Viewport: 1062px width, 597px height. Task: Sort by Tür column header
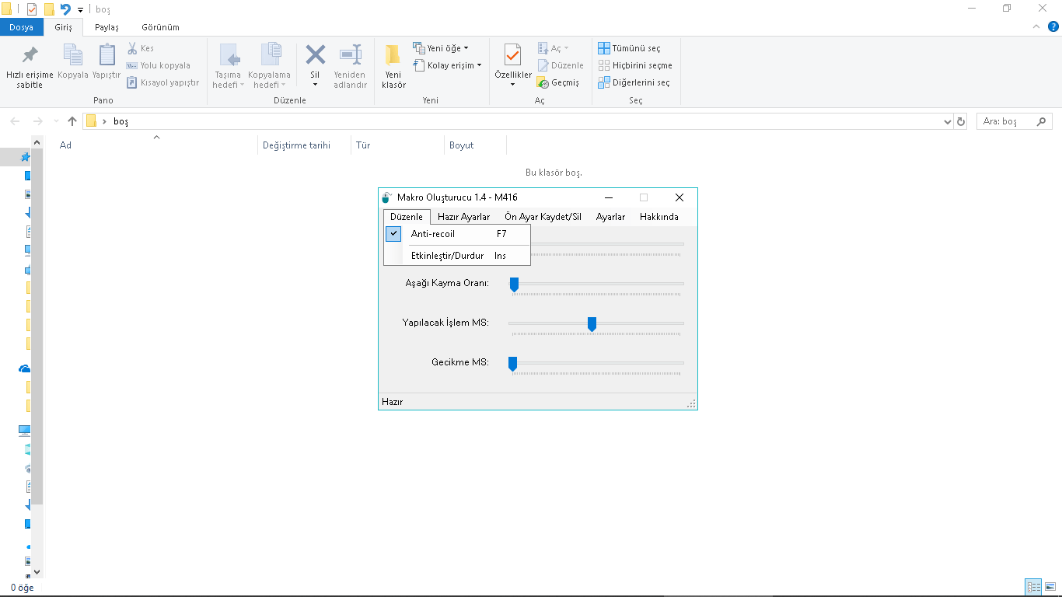click(x=397, y=145)
